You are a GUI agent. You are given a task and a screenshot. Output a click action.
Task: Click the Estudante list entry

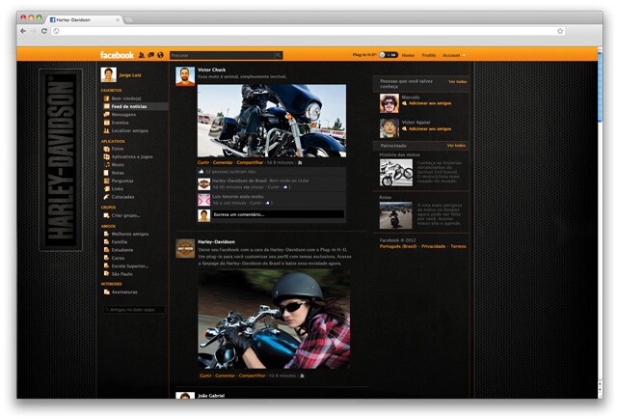point(122,250)
